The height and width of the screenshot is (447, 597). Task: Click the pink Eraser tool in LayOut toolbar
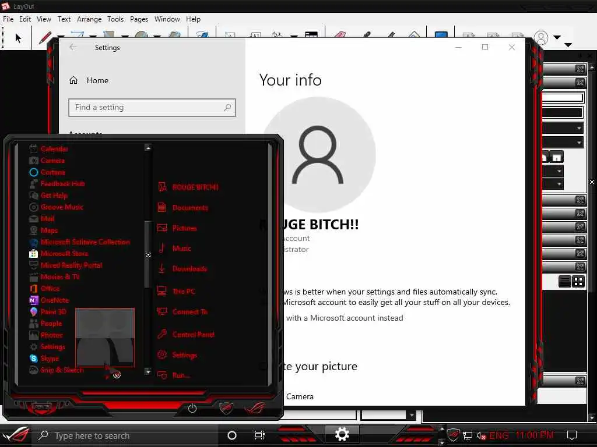click(339, 34)
